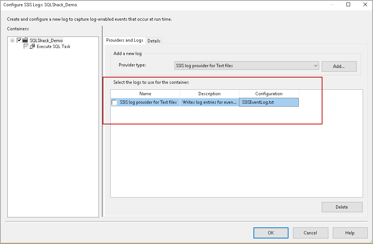Image resolution: width=373 pixels, height=244 pixels.
Task: Click the SQLShack_Demo package icon
Action: tap(25, 40)
